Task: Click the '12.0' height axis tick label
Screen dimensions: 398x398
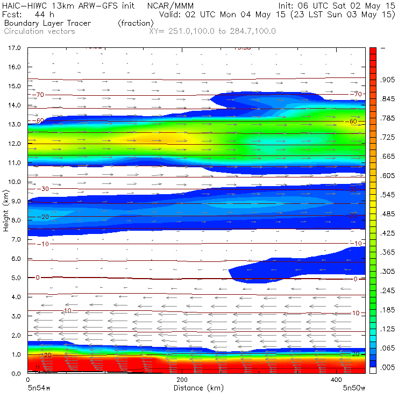Action: tap(14, 144)
